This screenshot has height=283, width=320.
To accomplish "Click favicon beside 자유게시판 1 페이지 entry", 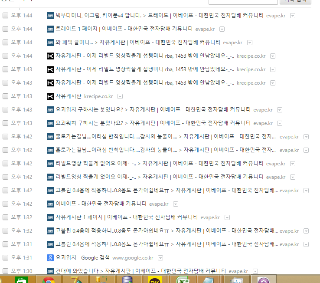I will point(50,217).
